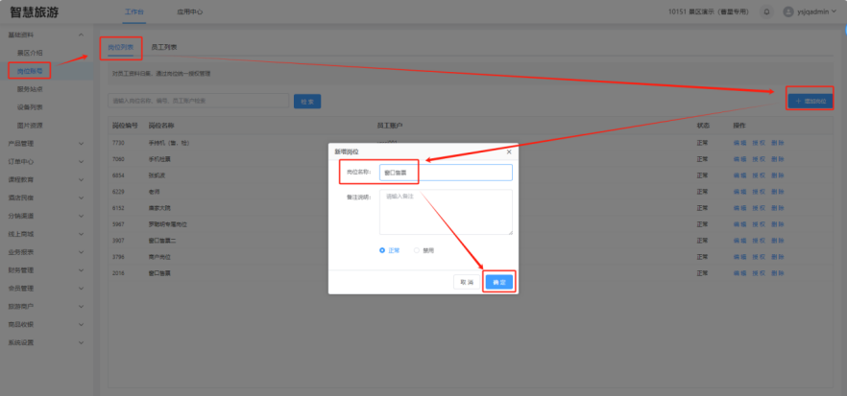Open the 应用中心 top tab

[x=189, y=12]
